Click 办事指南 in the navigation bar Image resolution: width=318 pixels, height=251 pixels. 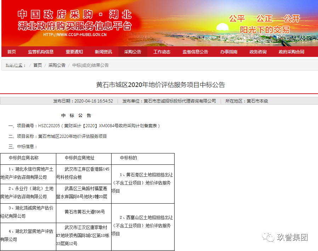tap(228, 51)
